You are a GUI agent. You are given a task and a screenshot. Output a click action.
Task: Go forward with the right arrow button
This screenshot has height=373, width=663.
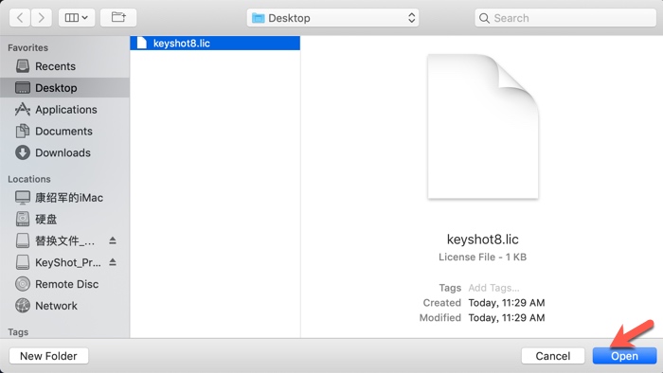(x=41, y=18)
